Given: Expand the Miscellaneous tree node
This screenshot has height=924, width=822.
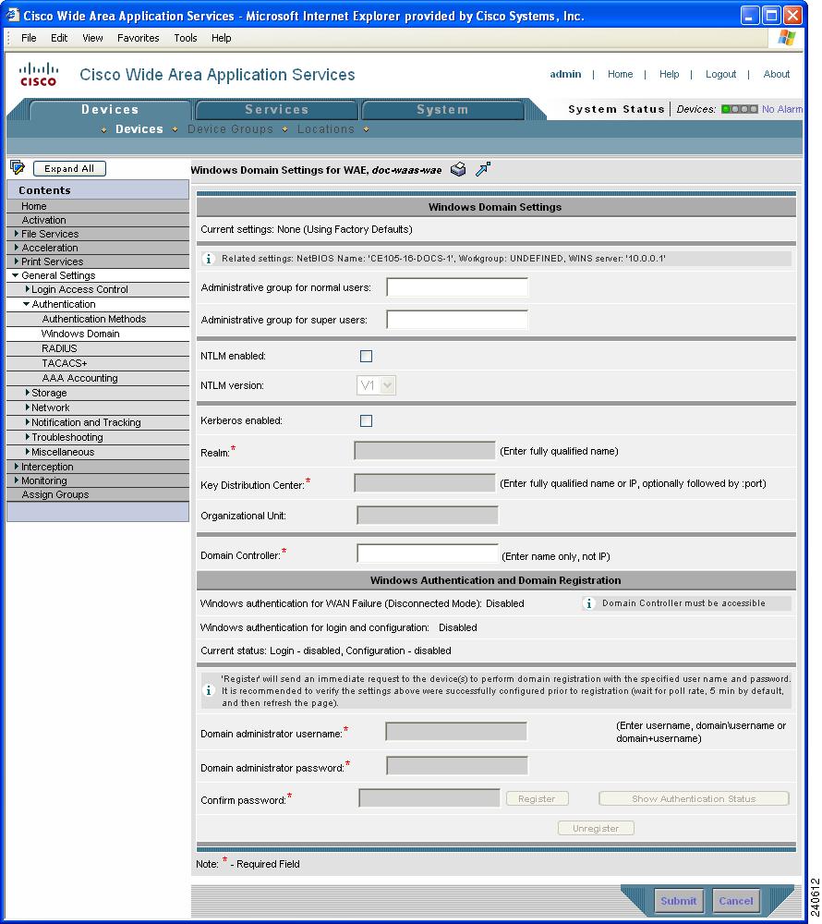Looking at the screenshot, I should [27, 452].
